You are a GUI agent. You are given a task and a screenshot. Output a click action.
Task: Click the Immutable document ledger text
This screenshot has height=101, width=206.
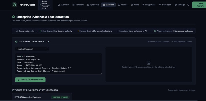point(182,90)
